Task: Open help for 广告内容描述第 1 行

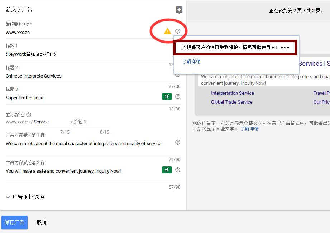Action: pyautogui.click(x=178, y=142)
